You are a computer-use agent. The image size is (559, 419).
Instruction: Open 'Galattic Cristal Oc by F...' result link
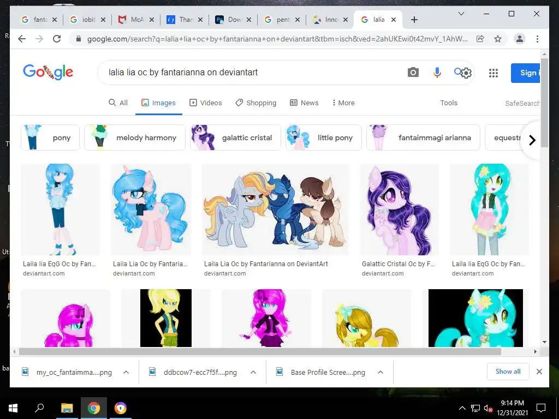pyautogui.click(x=398, y=264)
